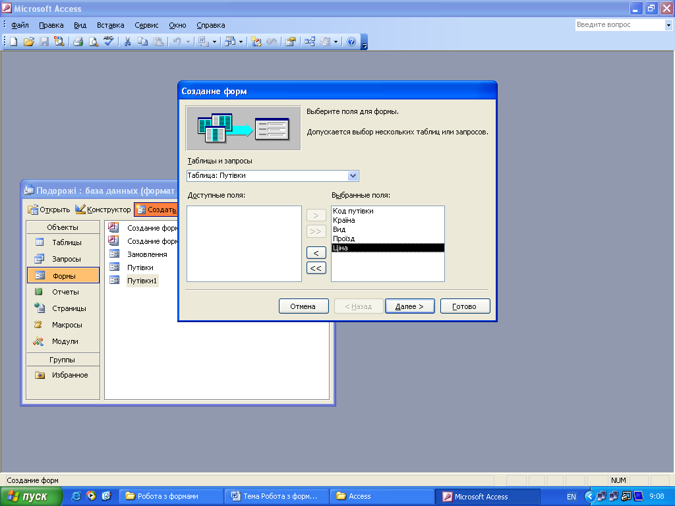This screenshot has height=506, width=675.
Task: Select 'Проїзд' in selected fields list
Action: 388,239
